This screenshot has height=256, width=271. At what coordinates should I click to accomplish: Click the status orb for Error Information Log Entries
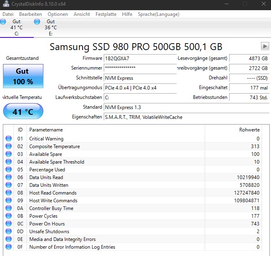click(x=9, y=247)
